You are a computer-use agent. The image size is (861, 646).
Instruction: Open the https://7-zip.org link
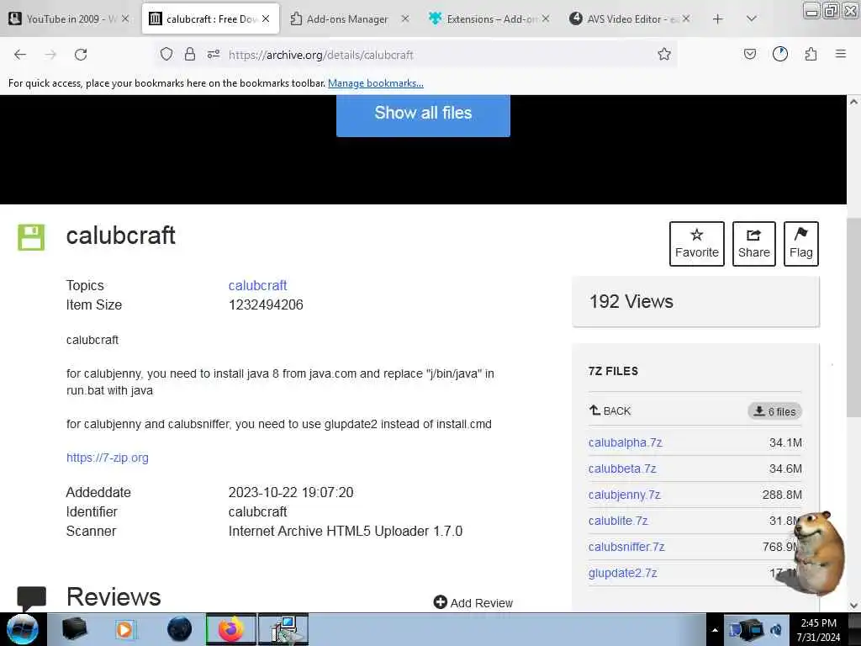click(107, 458)
